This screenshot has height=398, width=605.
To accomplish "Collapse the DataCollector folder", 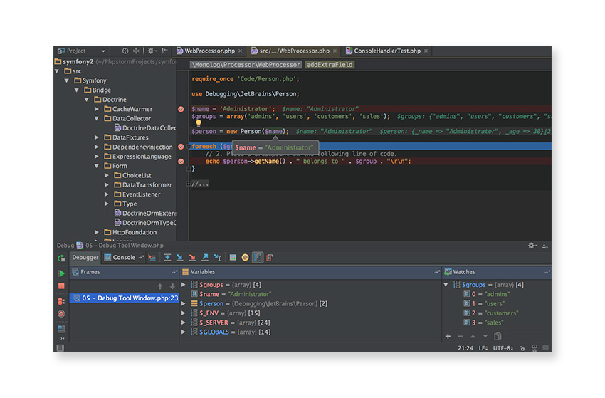I will [97, 118].
